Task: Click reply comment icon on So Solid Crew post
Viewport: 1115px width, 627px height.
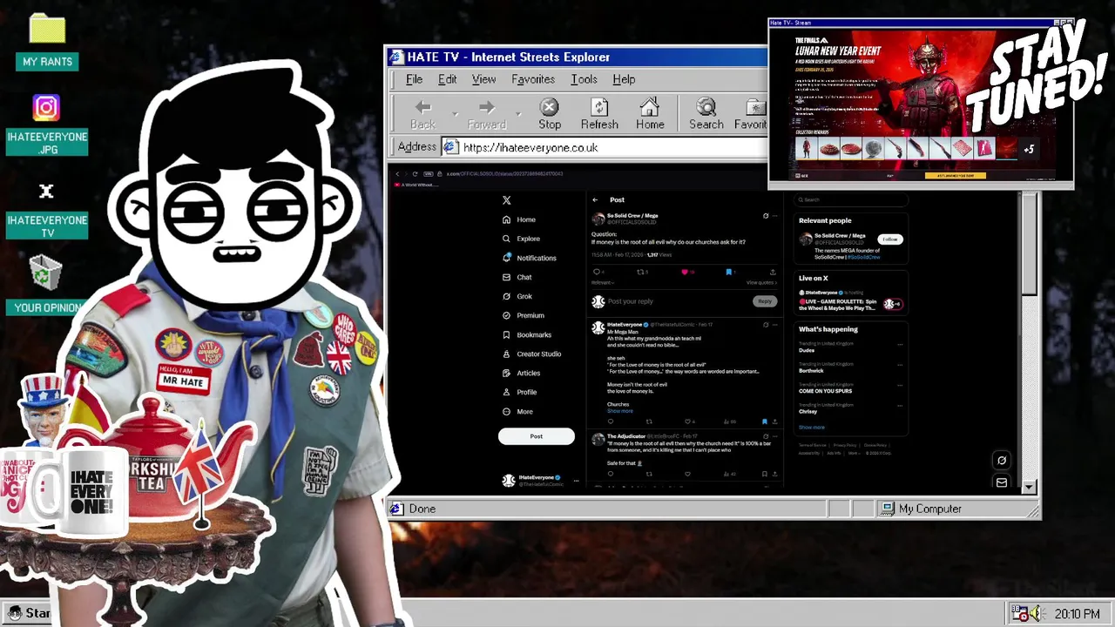Action: (x=597, y=272)
